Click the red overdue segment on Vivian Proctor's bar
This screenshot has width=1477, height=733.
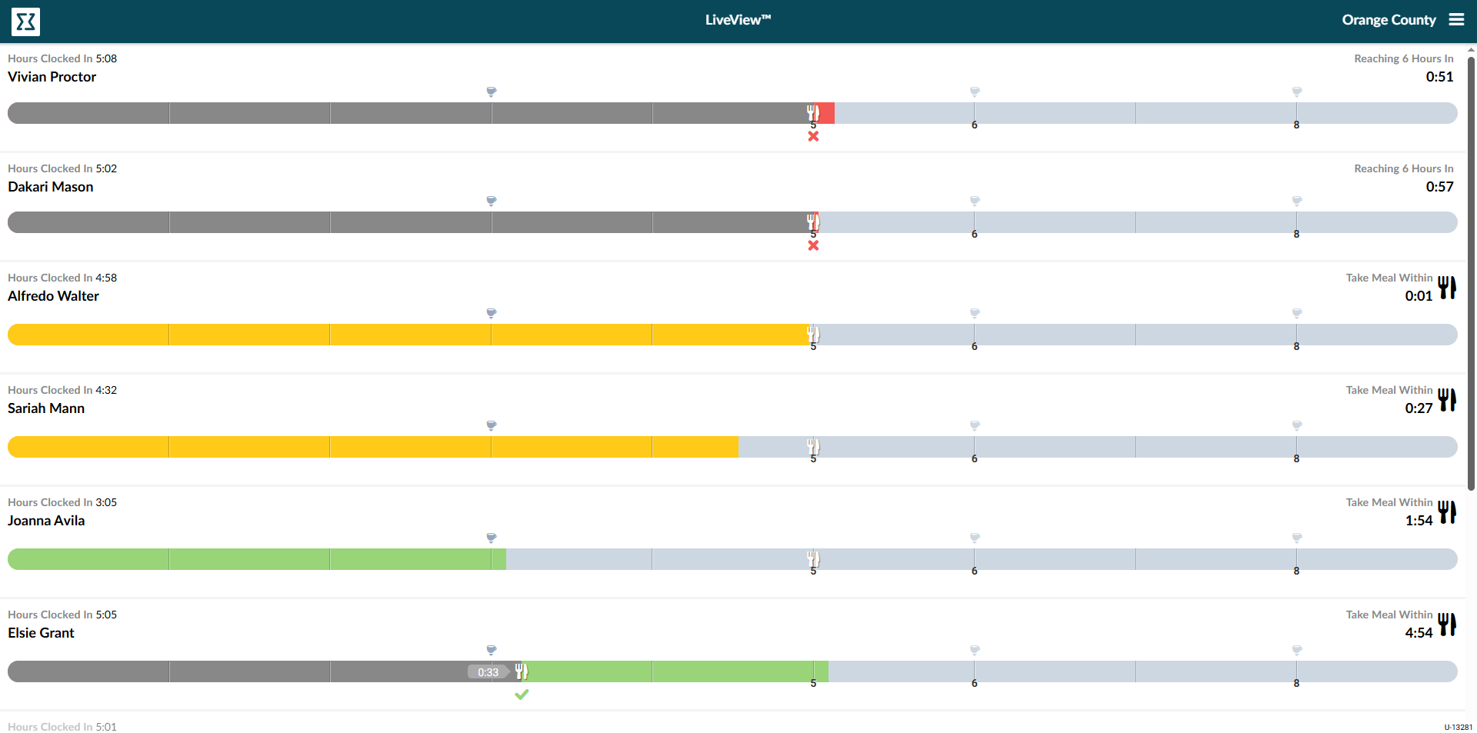pos(827,113)
